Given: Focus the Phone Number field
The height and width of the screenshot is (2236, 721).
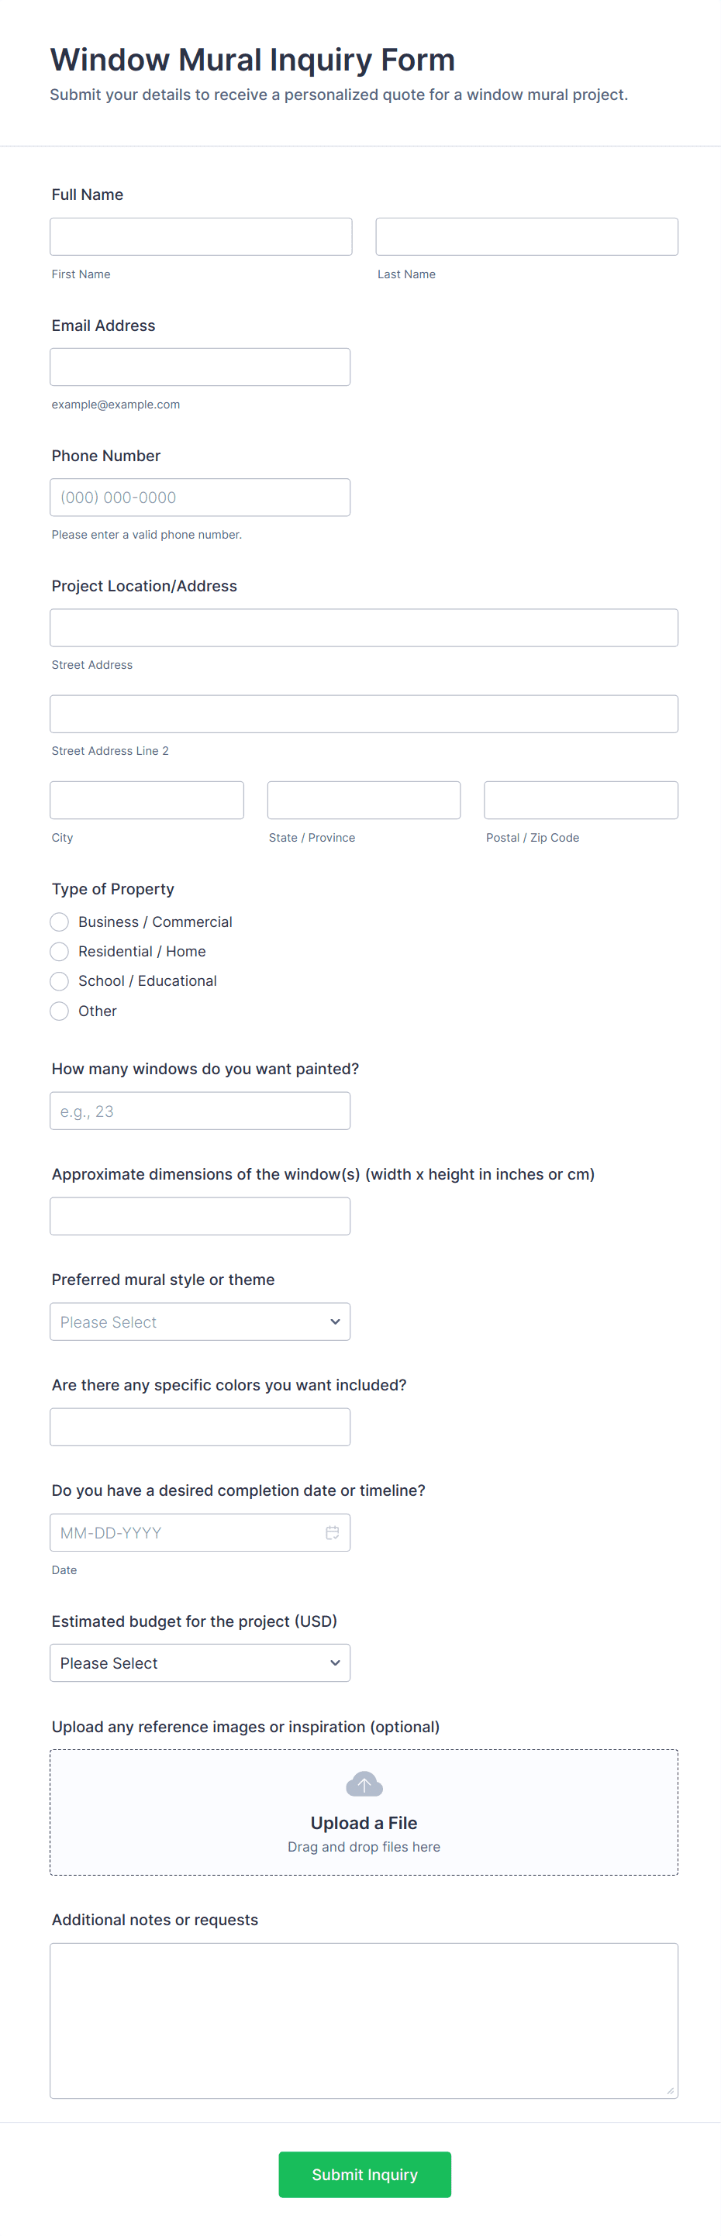Looking at the screenshot, I should coord(200,497).
